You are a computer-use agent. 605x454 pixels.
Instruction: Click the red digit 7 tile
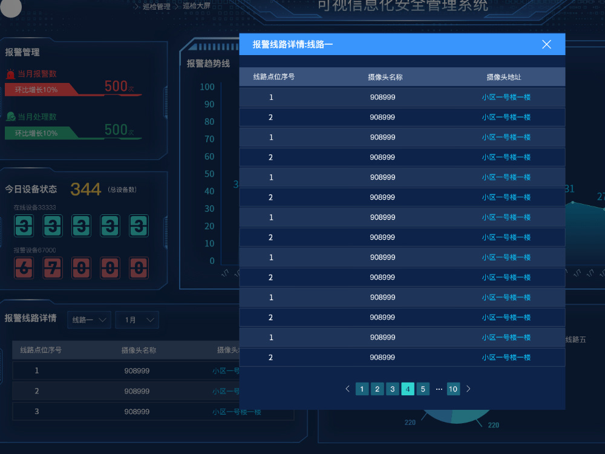pos(53,268)
